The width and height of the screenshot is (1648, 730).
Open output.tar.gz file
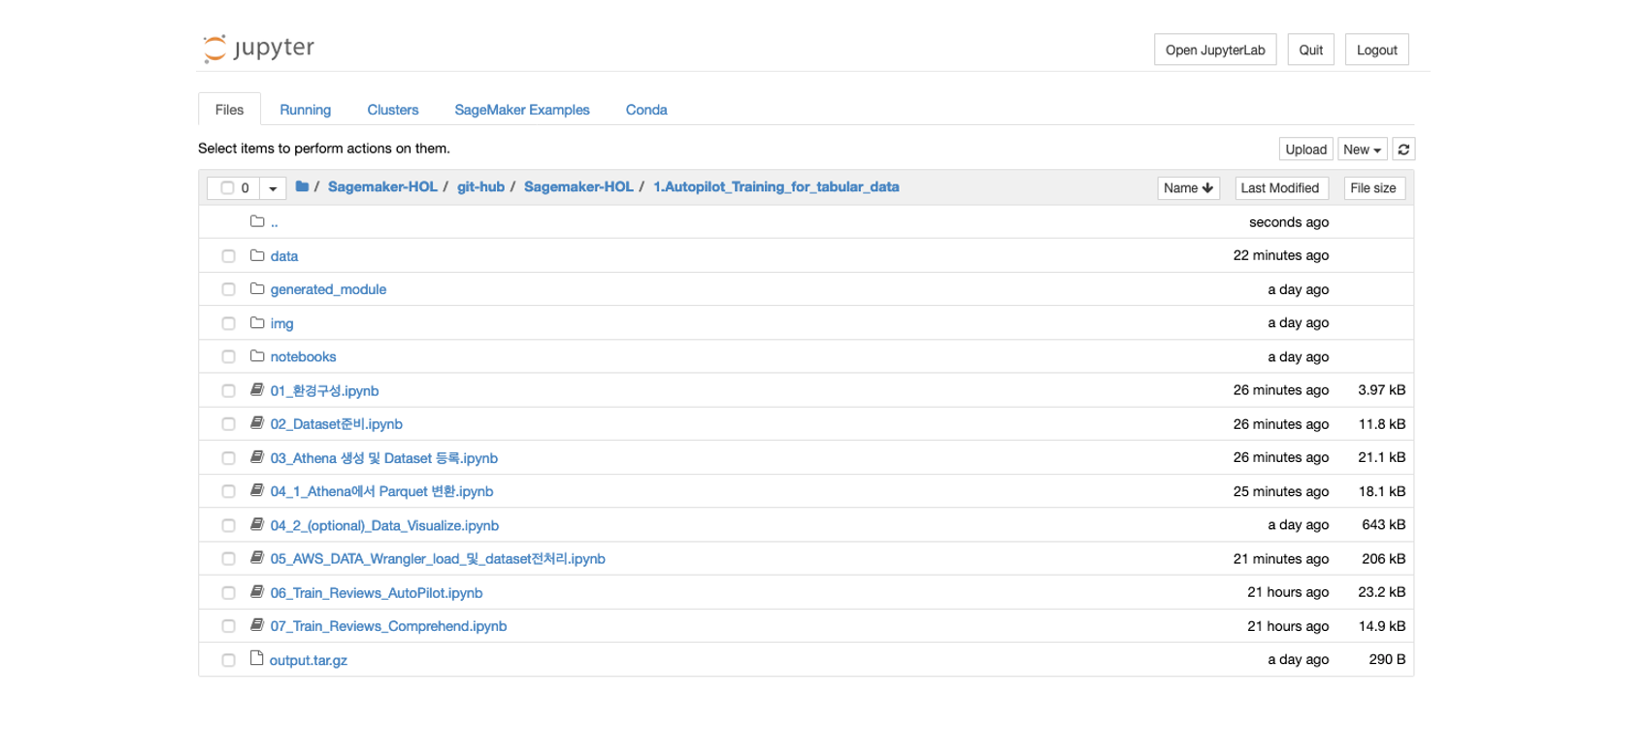[308, 660]
